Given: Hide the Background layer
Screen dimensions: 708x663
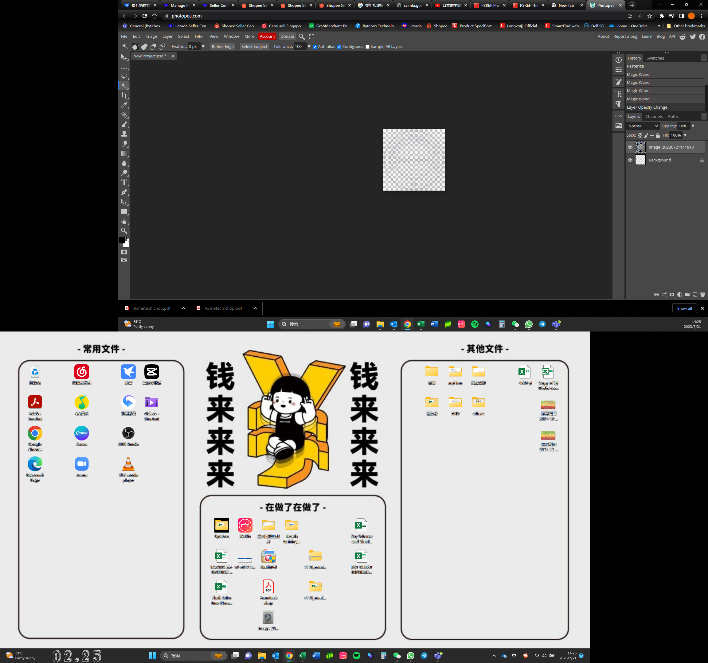Looking at the screenshot, I should coord(630,160).
